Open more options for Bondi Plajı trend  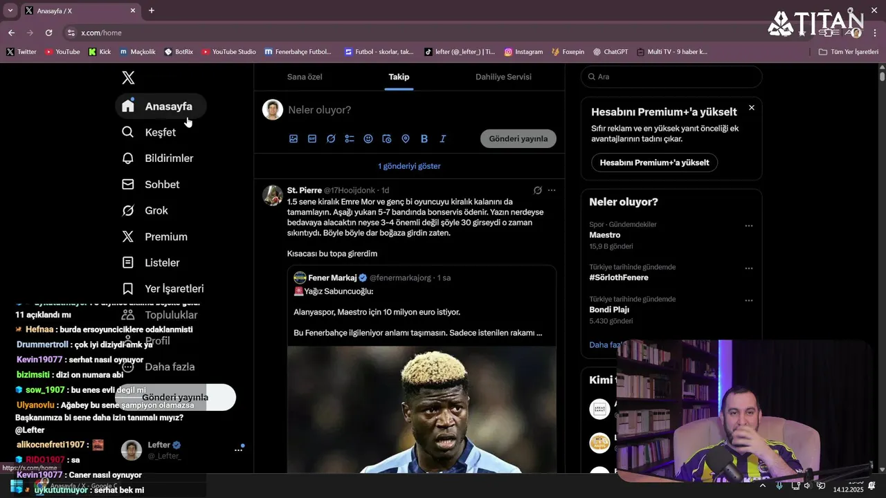point(748,301)
